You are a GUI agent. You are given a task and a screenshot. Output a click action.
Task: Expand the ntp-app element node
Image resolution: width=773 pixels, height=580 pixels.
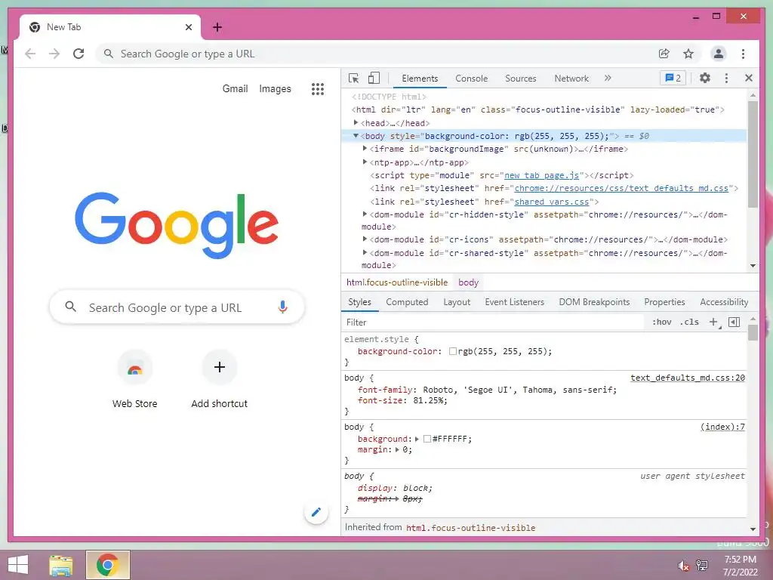coord(365,162)
